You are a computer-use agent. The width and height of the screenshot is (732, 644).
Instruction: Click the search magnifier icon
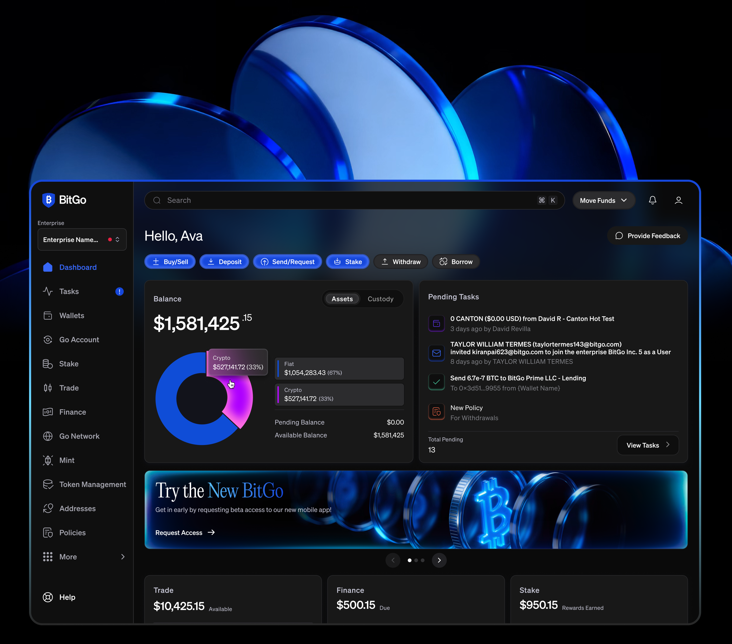pos(157,200)
